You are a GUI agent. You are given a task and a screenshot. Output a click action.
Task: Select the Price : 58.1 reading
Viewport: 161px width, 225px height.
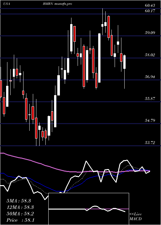tap(20, 220)
